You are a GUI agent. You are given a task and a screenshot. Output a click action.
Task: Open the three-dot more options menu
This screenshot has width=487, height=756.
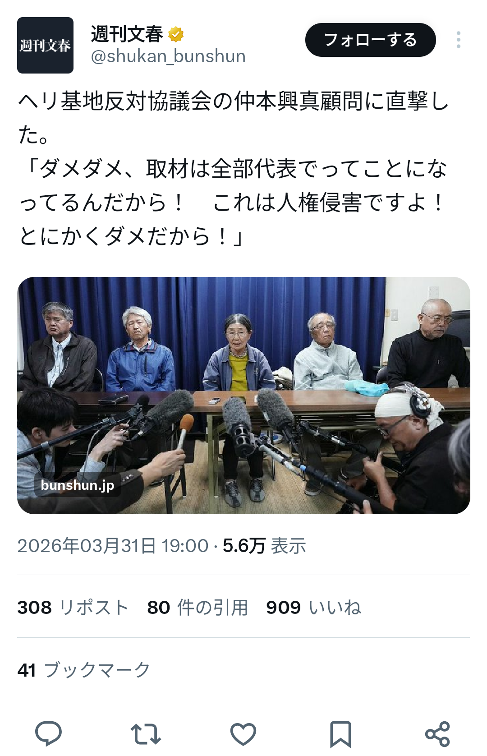tap(458, 40)
